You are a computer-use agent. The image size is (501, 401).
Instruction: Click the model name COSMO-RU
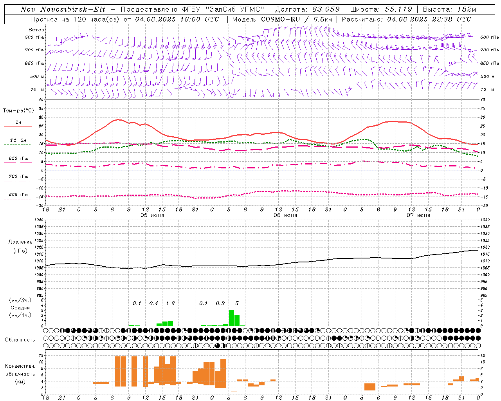(281, 19)
